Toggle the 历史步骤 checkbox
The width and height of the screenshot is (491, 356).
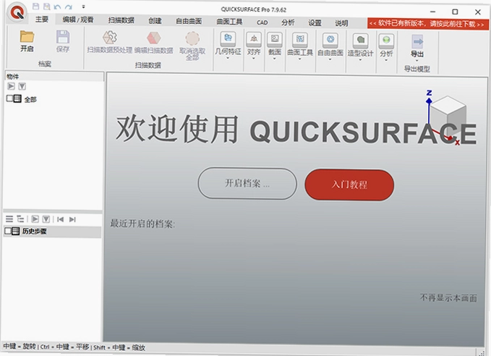pos(8,231)
